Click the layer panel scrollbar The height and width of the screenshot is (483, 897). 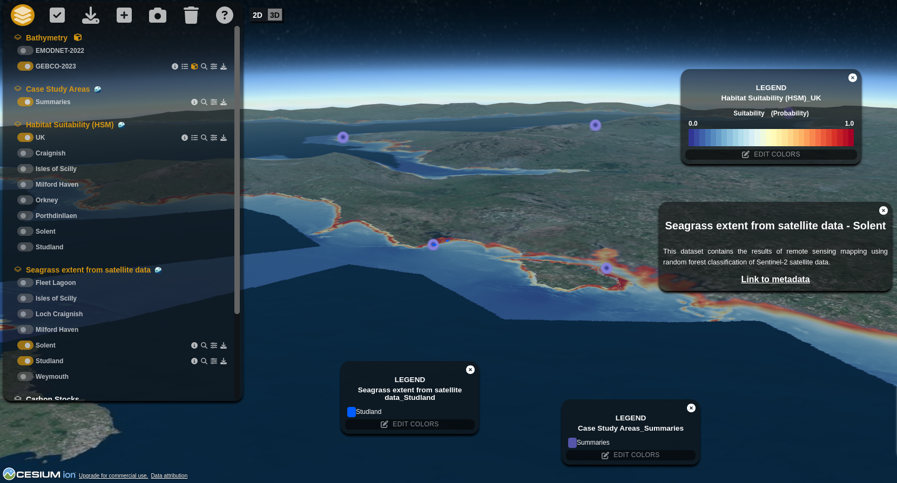tap(237, 170)
